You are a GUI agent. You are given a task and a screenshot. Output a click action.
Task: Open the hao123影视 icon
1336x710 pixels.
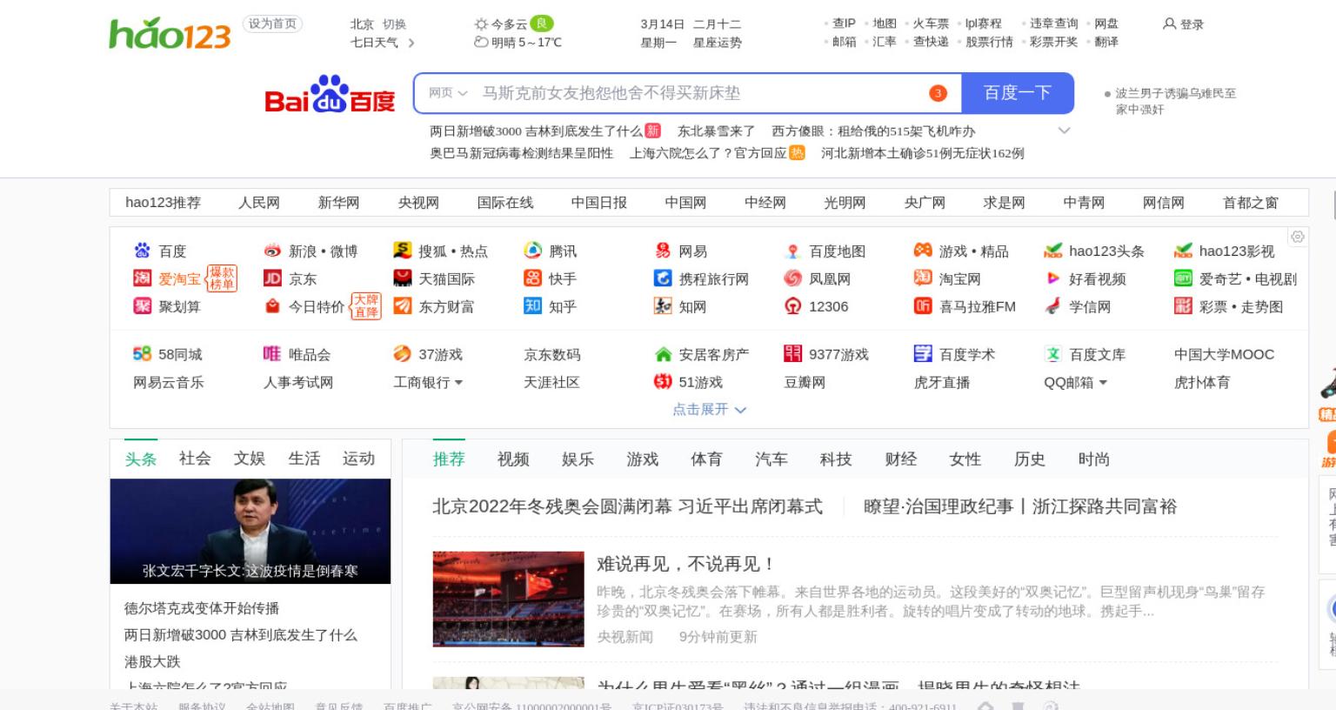(x=1183, y=251)
